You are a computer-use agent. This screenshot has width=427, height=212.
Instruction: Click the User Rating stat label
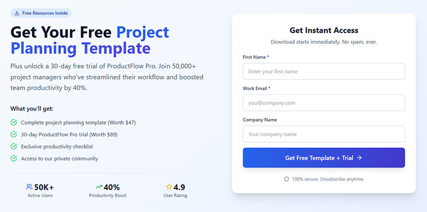[176, 195]
